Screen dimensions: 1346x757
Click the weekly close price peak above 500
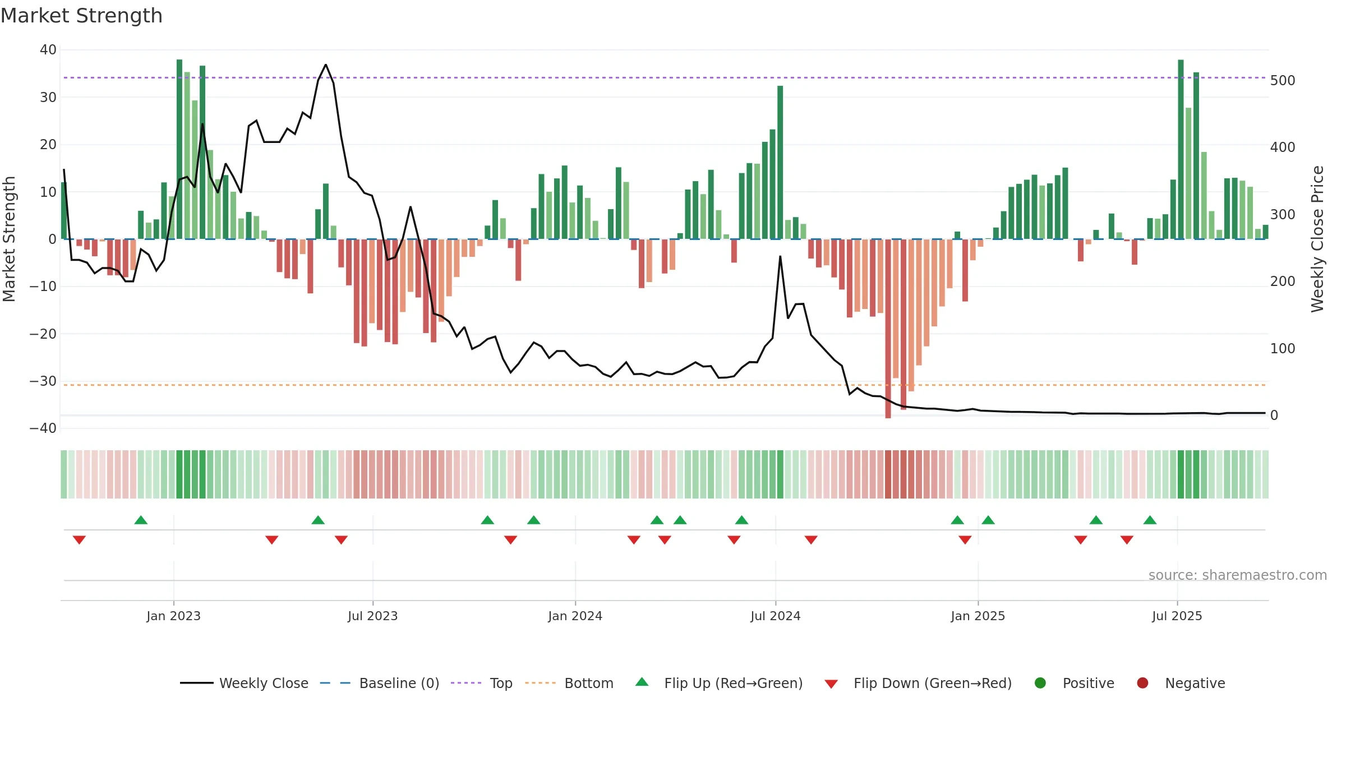coord(326,64)
